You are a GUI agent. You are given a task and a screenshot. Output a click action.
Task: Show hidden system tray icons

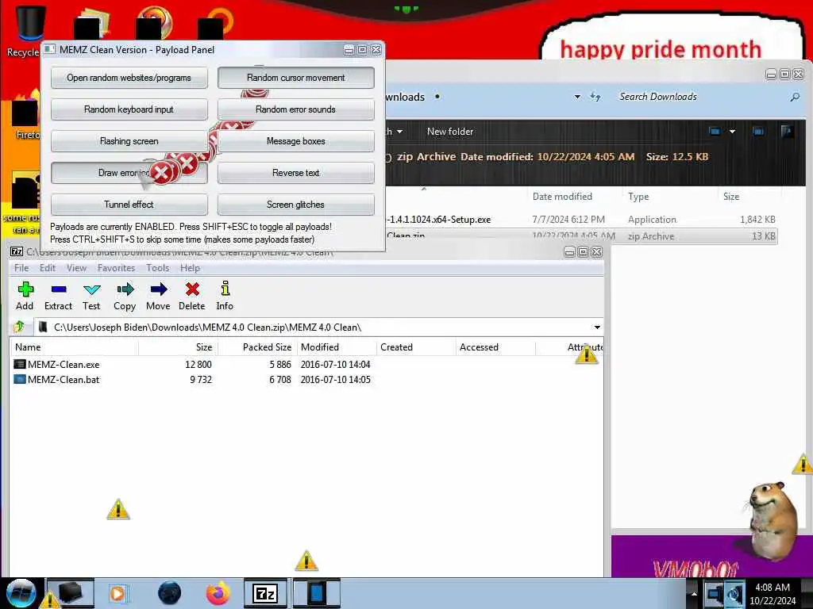tap(694, 593)
